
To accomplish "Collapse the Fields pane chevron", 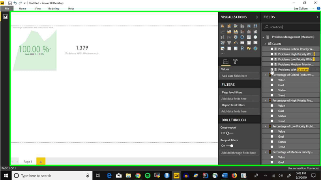I will [317, 17].
